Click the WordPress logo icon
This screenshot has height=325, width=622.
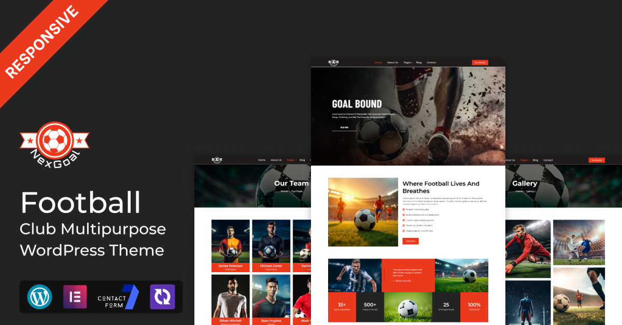click(x=37, y=297)
